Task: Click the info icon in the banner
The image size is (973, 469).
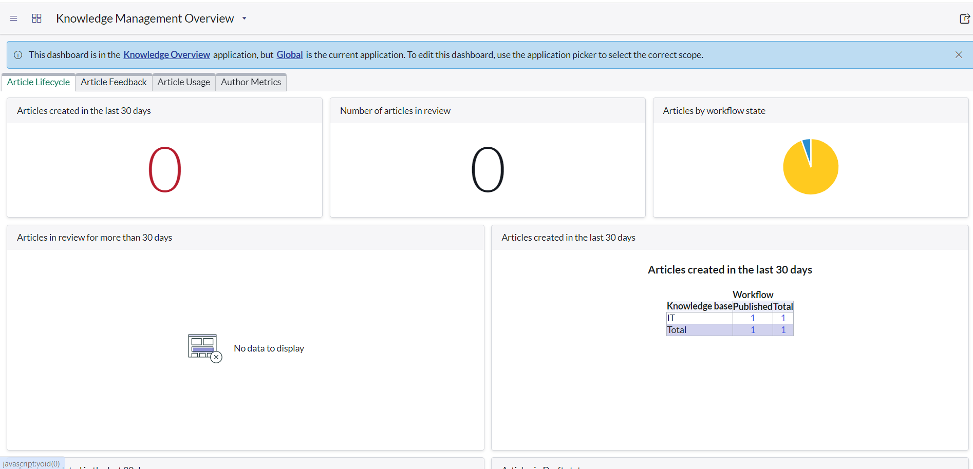Action: click(x=18, y=54)
